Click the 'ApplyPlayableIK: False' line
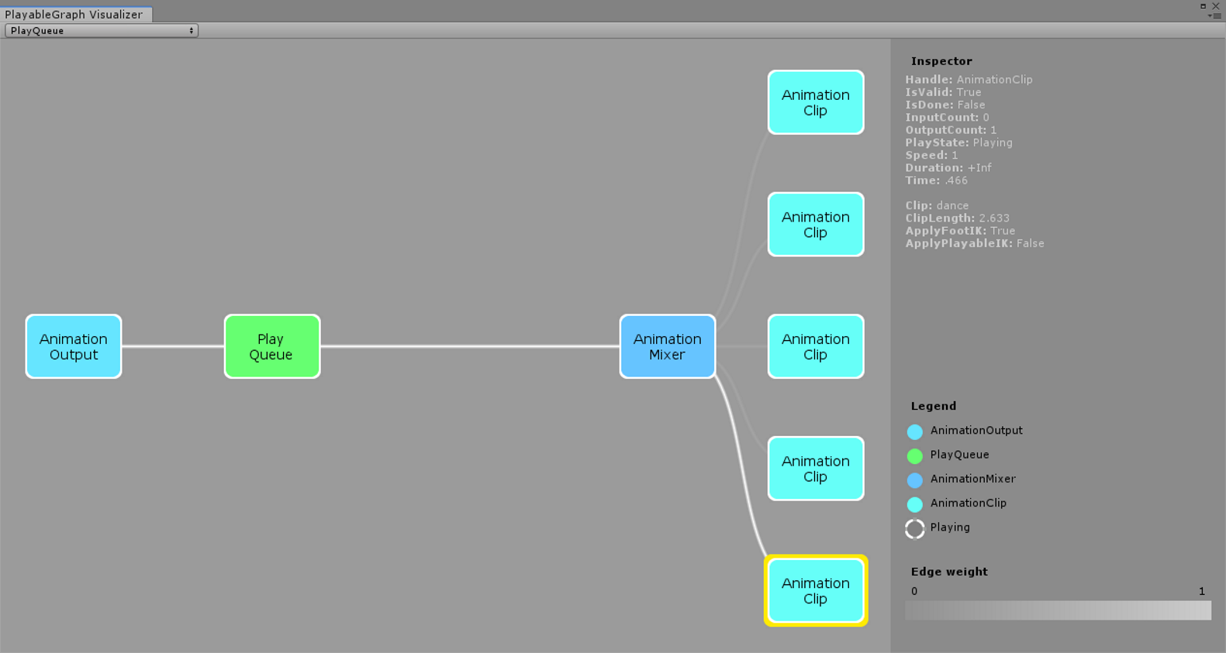This screenshot has height=653, width=1226. [975, 243]
